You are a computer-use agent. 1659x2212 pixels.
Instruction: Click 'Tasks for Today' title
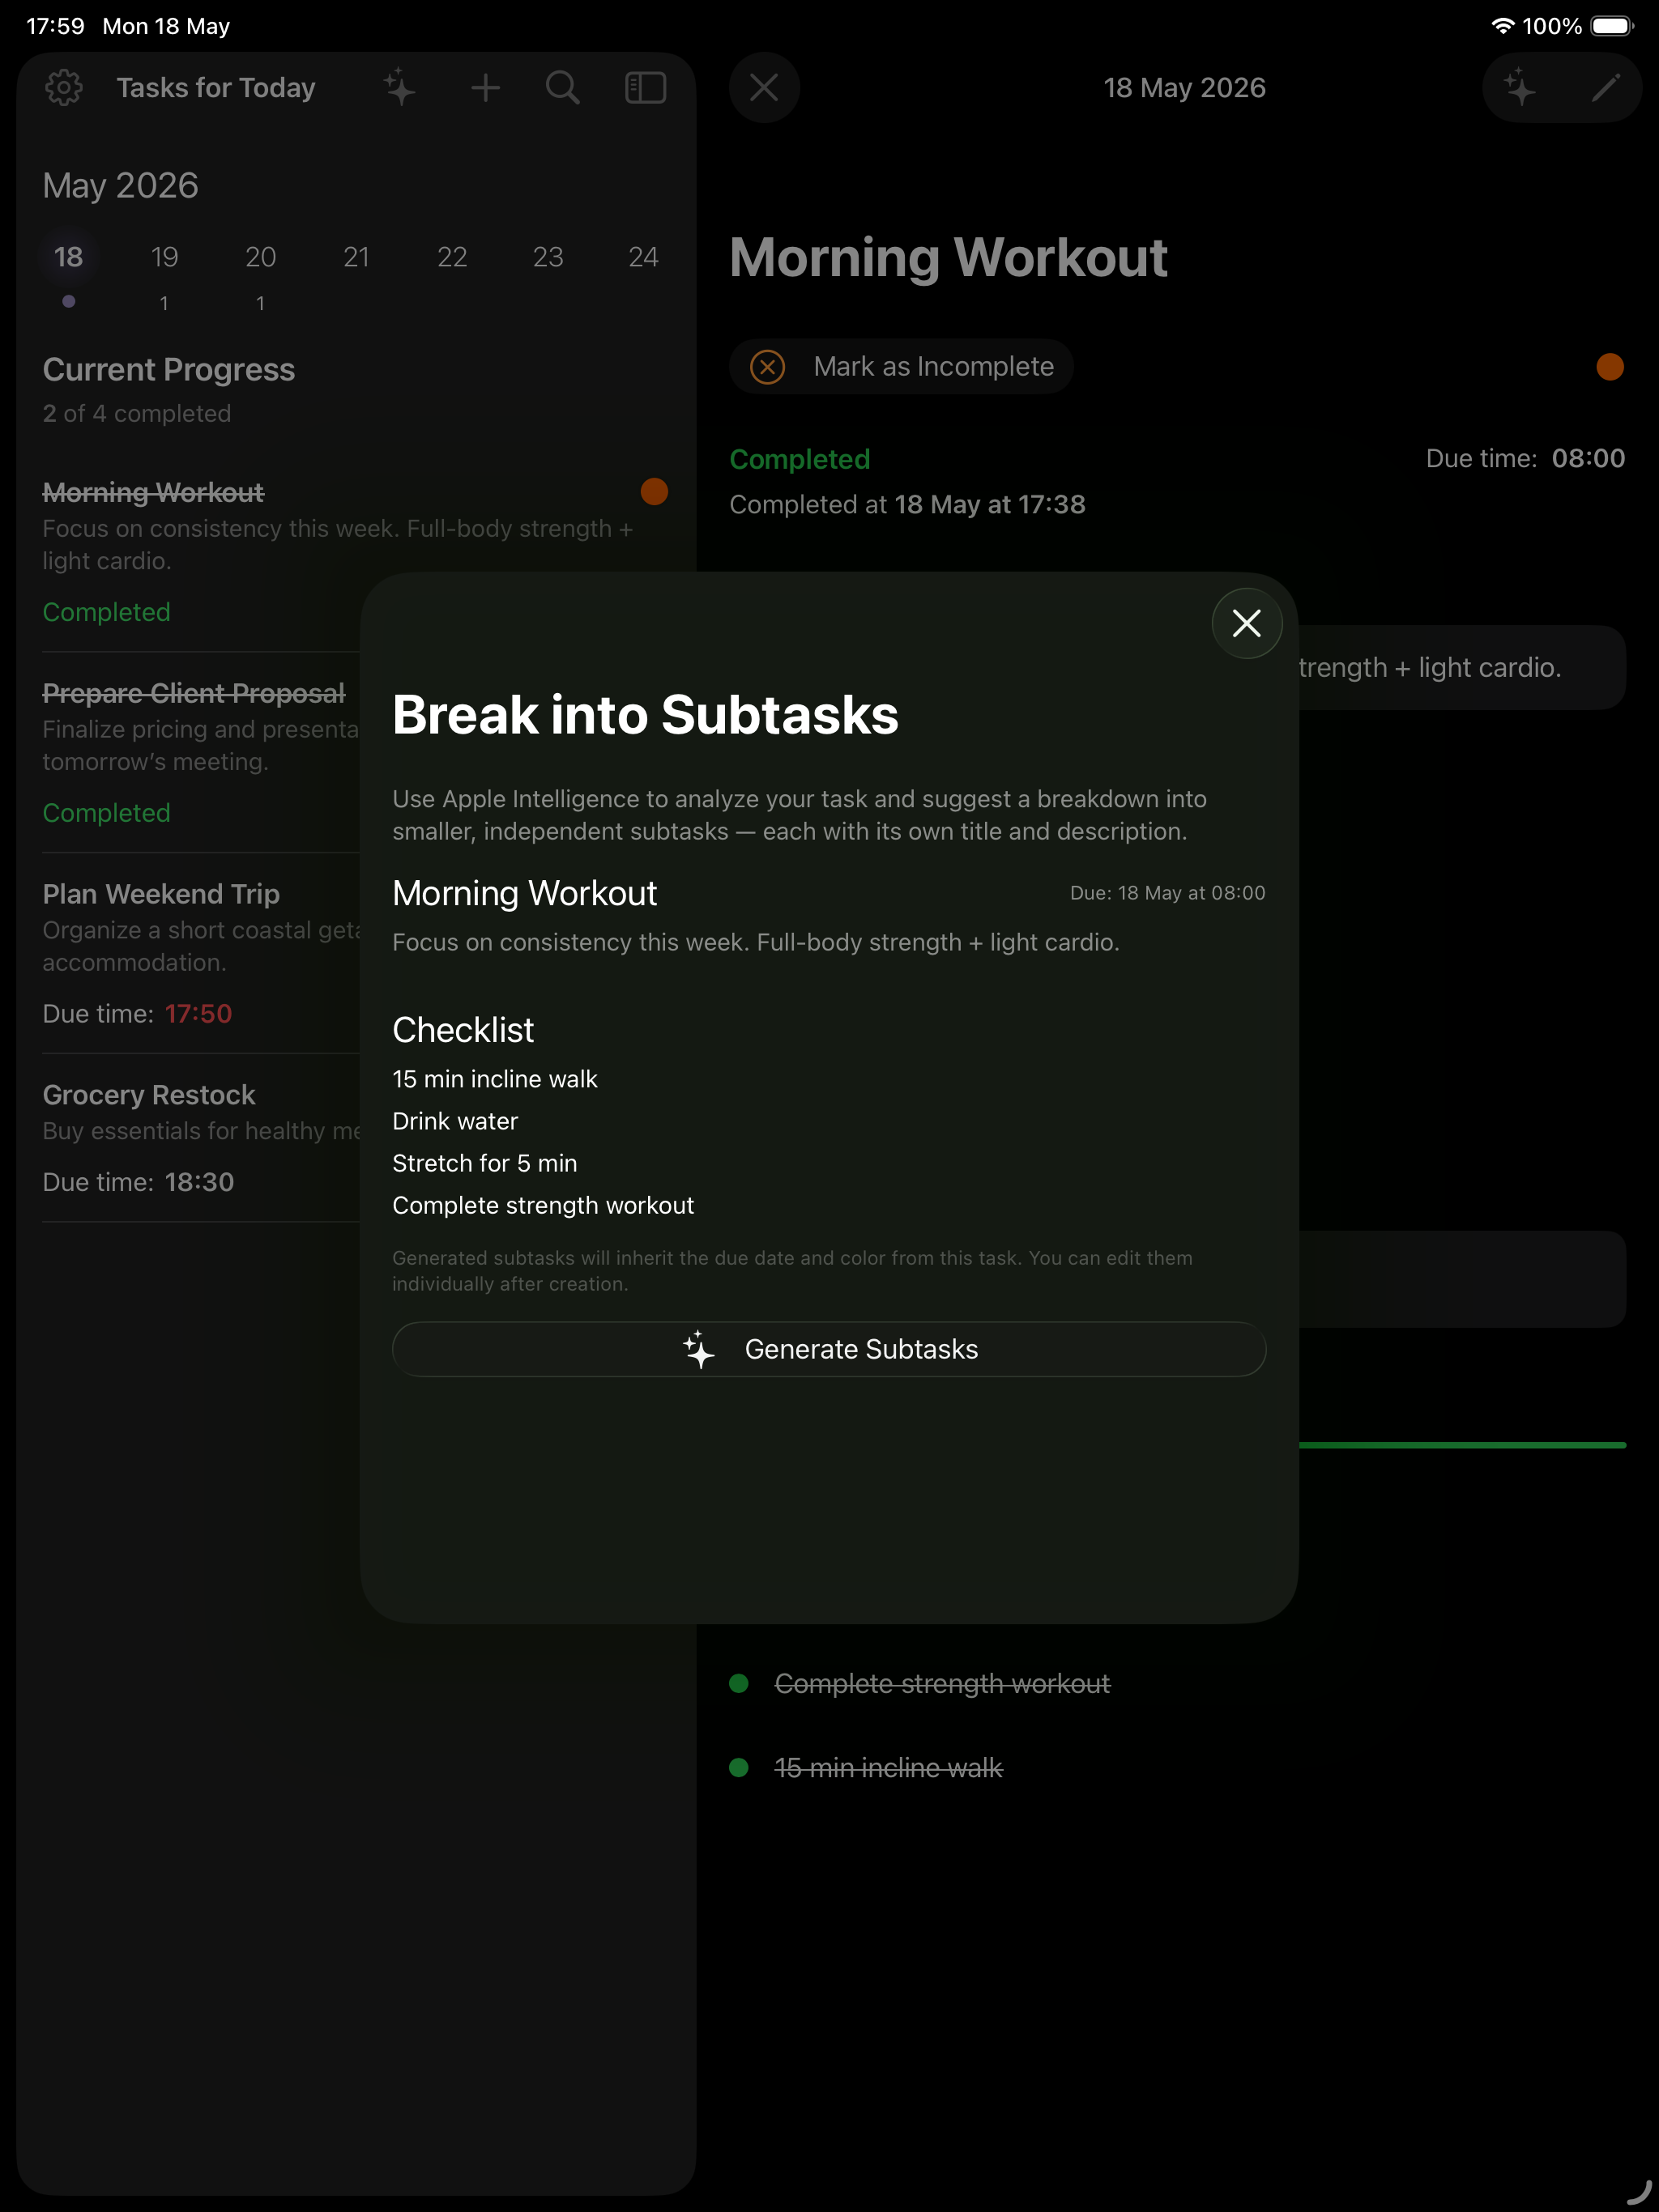pos(216,88)
